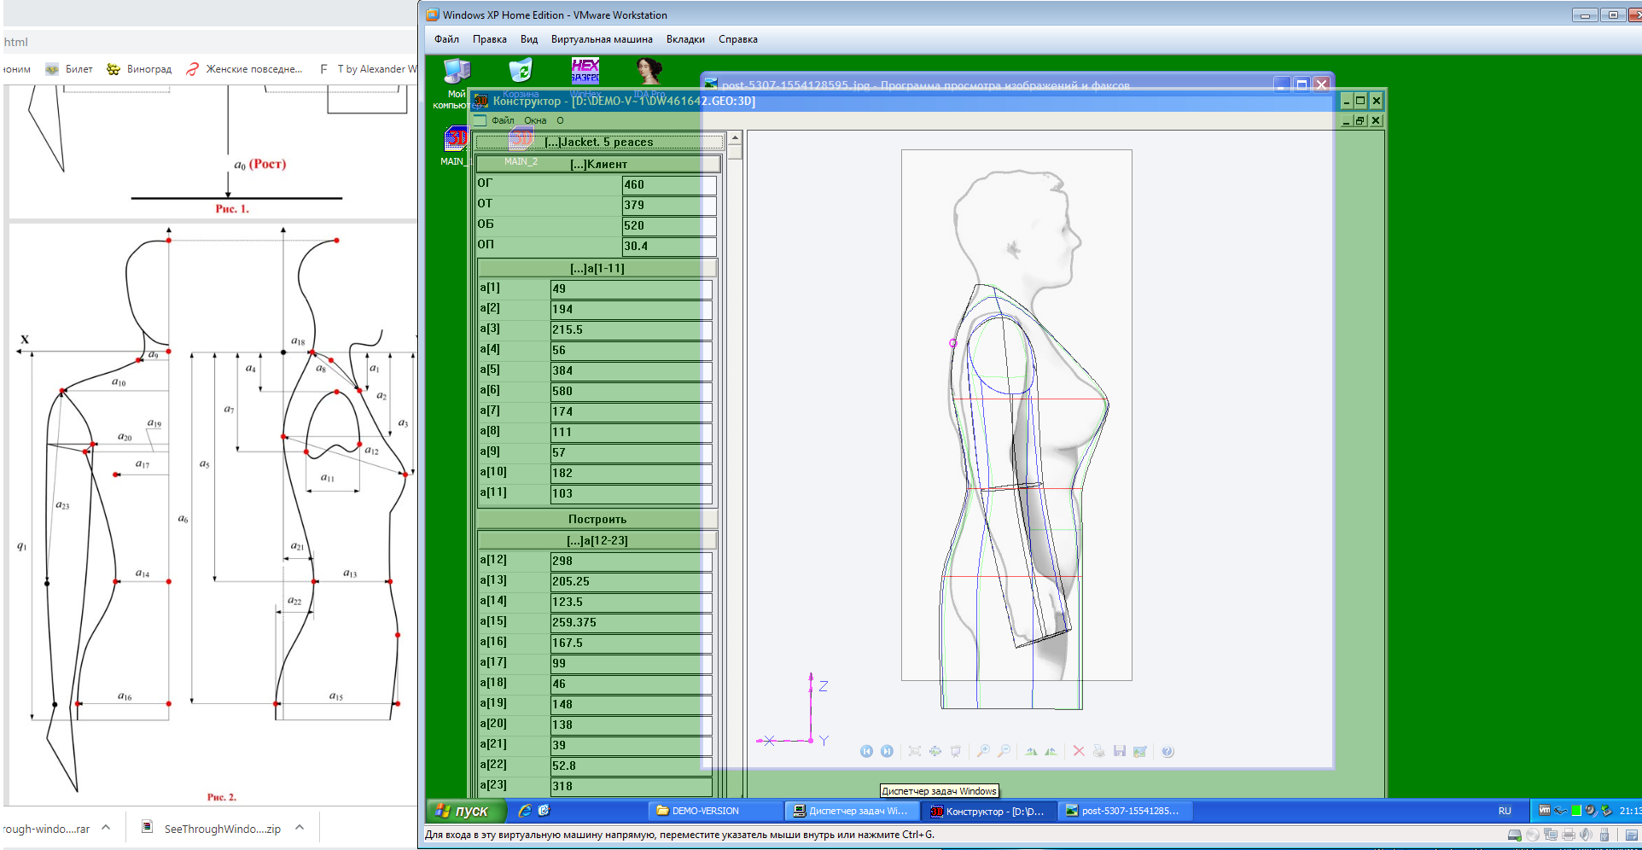Open the Виртуальная машина menu
This screenshot has height=850, width=1642.
click(602, 39)
